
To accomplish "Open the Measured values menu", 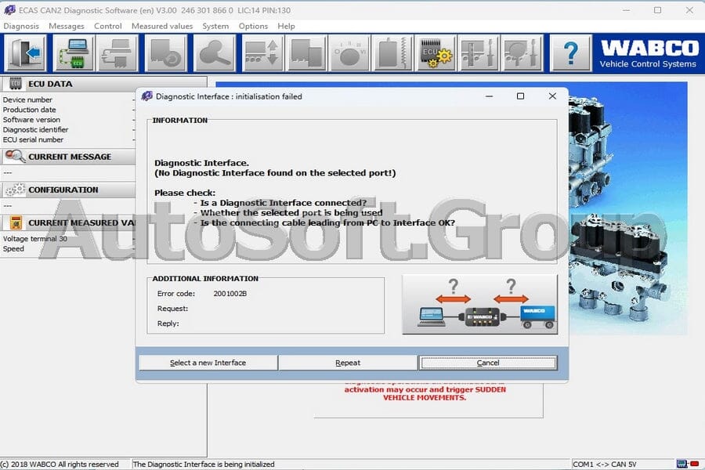I will click(x=162, y=26).
